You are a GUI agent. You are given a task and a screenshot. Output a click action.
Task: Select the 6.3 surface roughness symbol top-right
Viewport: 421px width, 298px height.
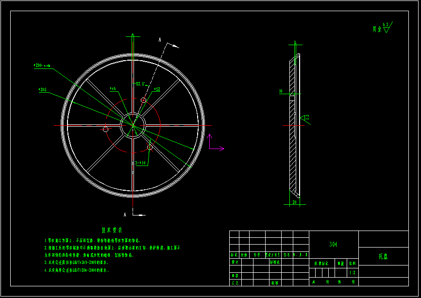(x=388, y=27)
